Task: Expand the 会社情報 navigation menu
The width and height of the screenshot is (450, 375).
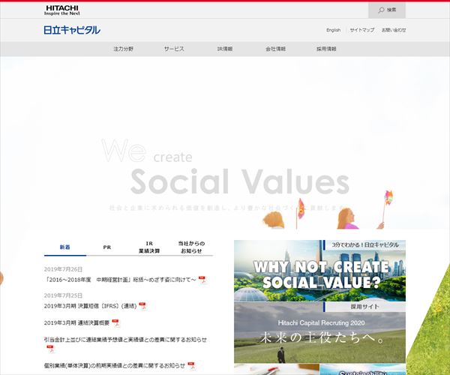Action: [275, 49]
